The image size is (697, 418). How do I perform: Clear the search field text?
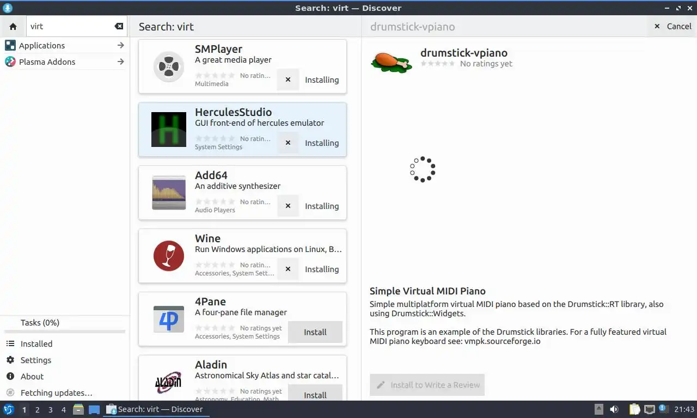click(119, 26)
